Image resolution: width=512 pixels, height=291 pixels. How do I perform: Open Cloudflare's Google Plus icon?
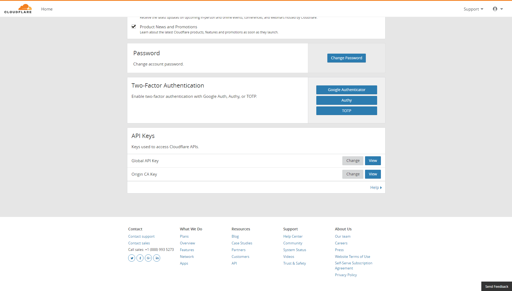point(148,258)
